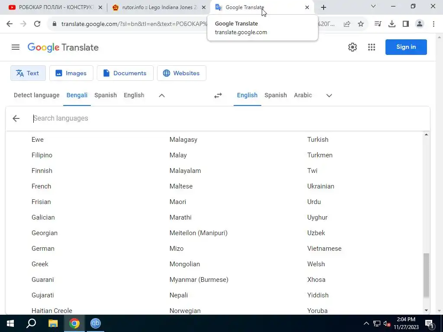Image resolution: width=443 pixels, height=332 pixels.
Task: Open qBittorrent from the taskbar
Action: click(x=96, y=323)
